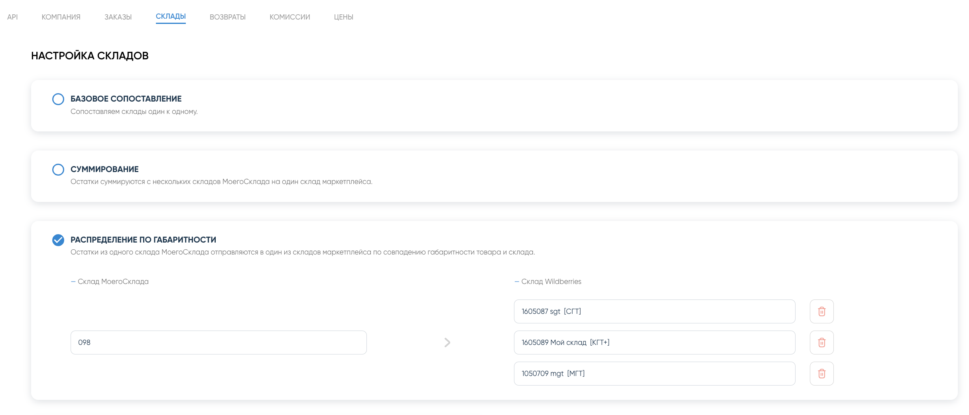
Task: Open the Комиссии tab
Action: pos(290,17)
